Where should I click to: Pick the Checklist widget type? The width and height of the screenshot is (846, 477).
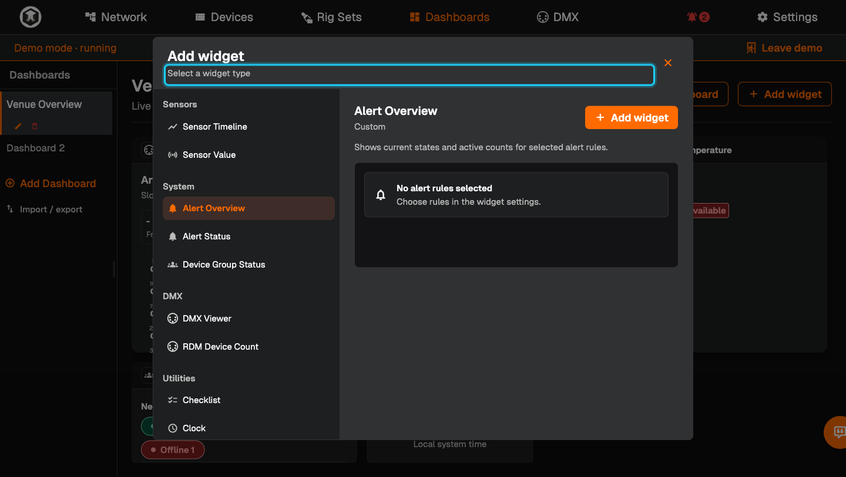(249, 400)
